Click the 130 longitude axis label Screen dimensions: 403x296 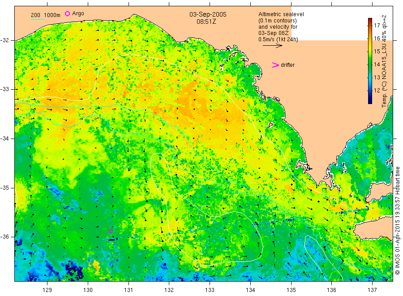coord(88,290)
